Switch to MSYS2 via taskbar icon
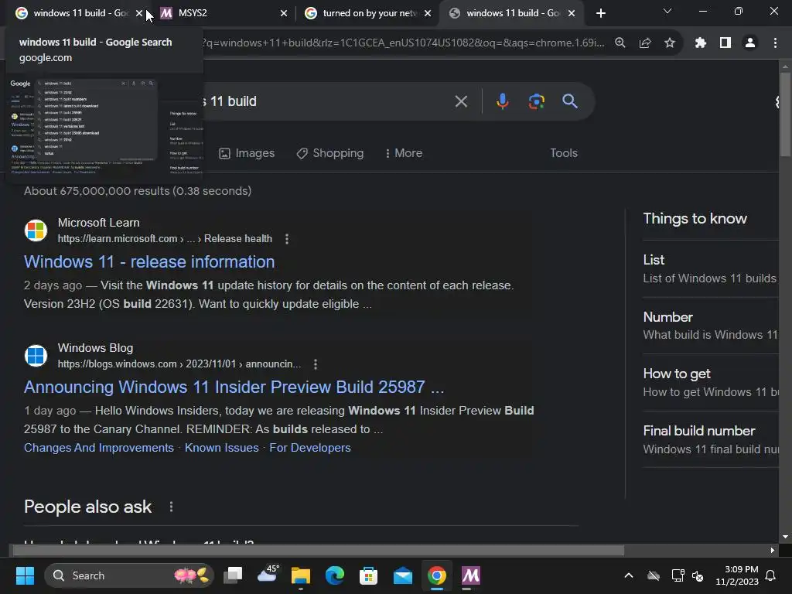Image resolution: width=792 pixels, height=594 pixels. 471,575
